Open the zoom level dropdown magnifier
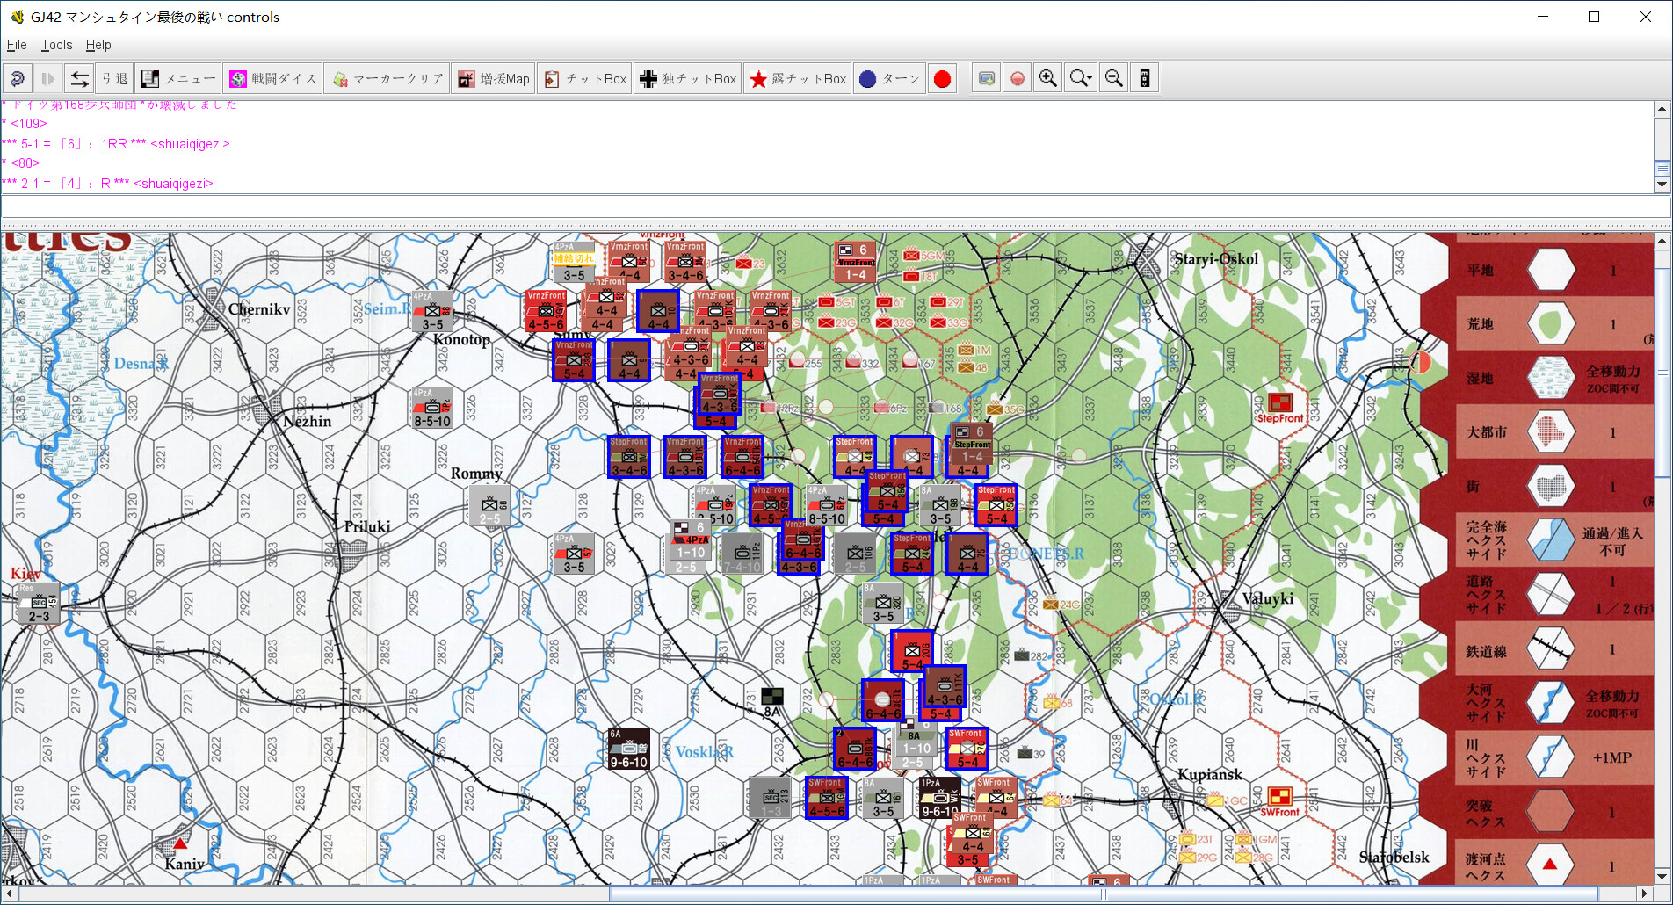Image resolution: width=1673 pixels, height=905 pixels. pos(1080,79)
